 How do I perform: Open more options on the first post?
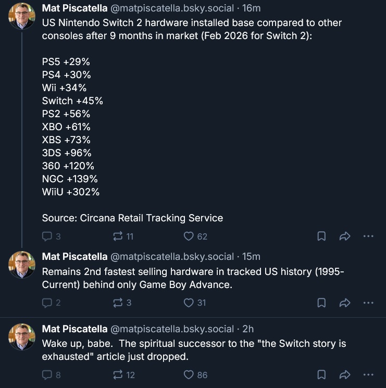point(368,236)
